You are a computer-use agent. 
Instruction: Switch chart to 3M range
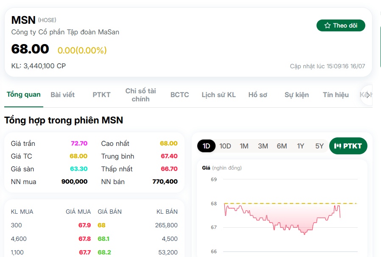(x=263, y=146)
